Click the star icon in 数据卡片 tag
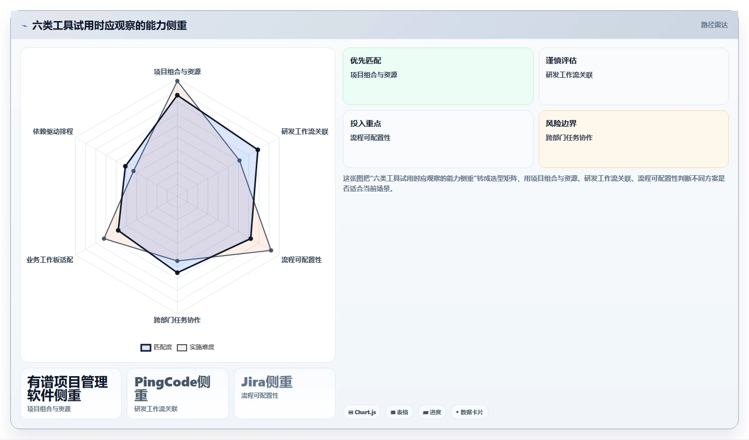 pos(457,412)
